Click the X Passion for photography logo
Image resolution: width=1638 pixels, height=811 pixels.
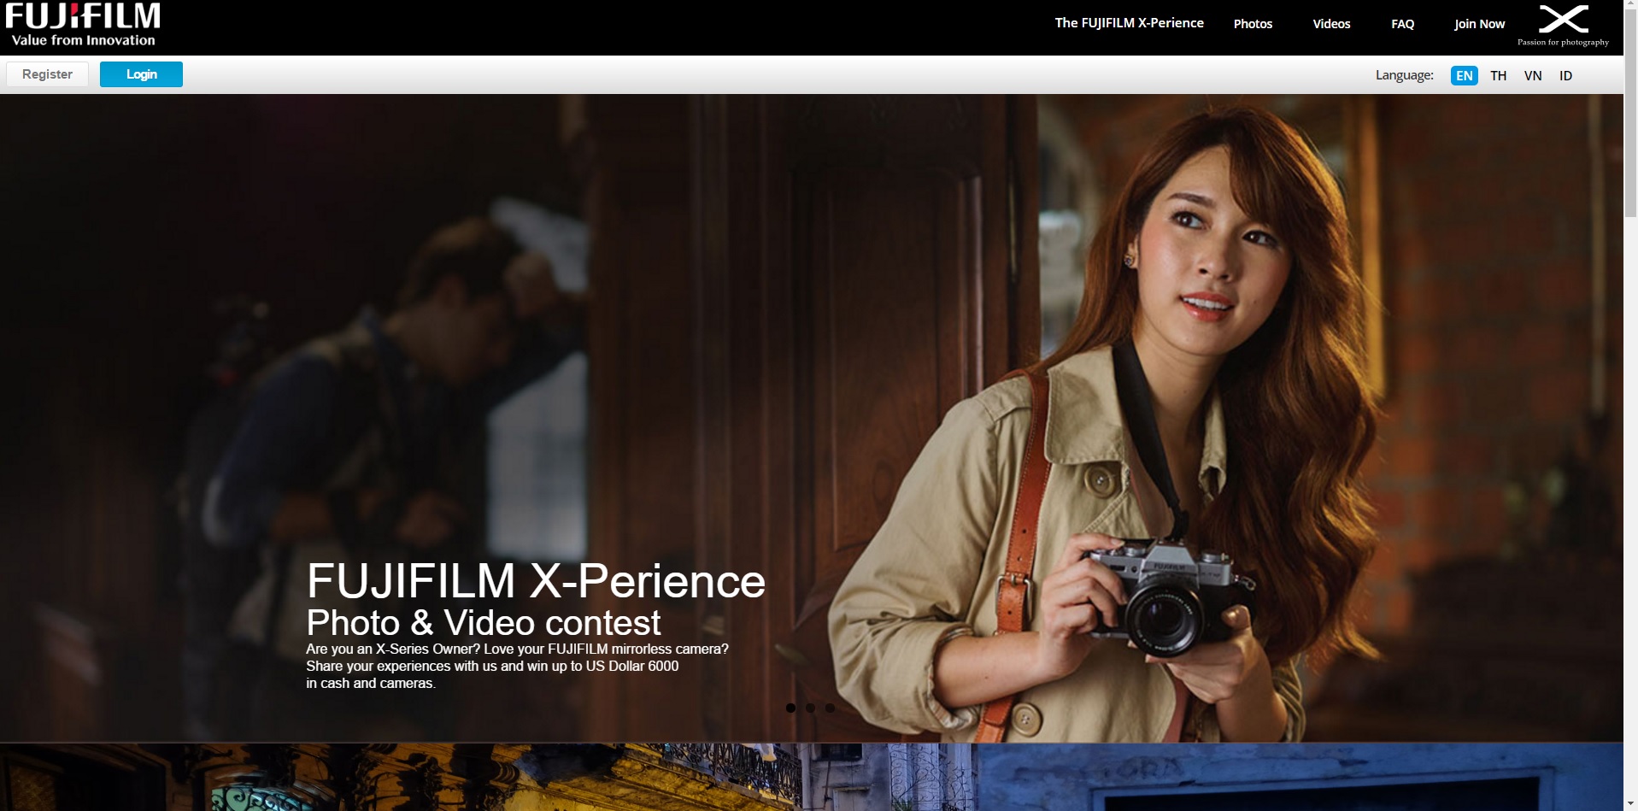click(x=1563, y=26)
